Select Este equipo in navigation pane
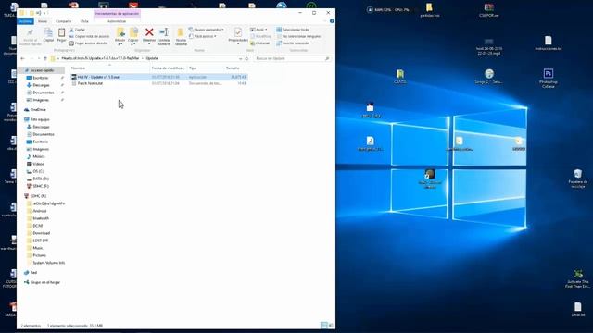 click(39, 119)
